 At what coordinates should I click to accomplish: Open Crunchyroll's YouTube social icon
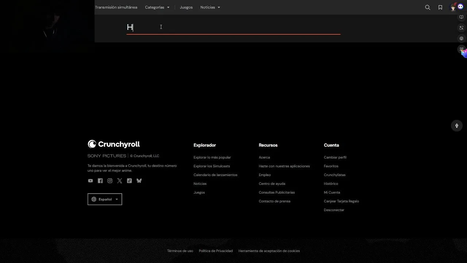(x=90, y=181)
